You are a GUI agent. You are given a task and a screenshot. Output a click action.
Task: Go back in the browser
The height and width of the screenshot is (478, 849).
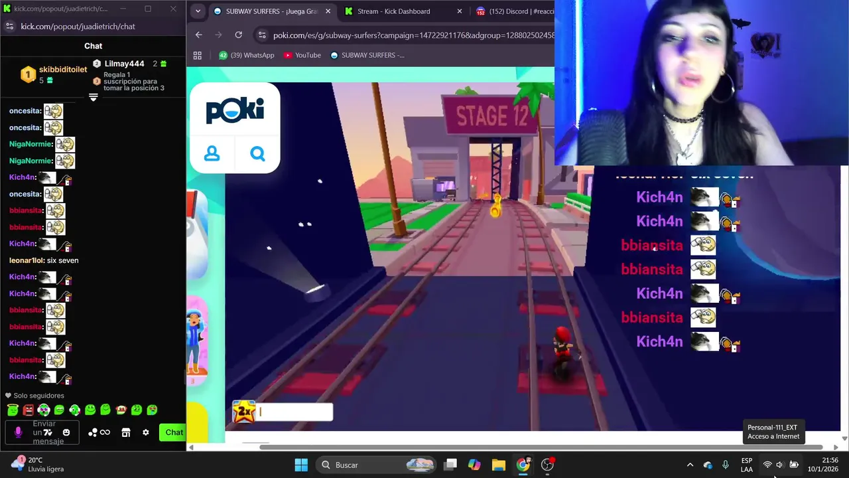pos(199,35)
